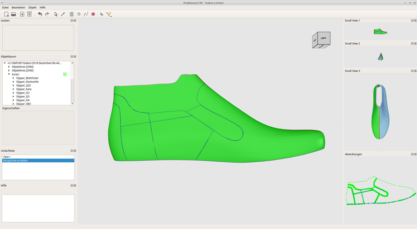Close the Leisten panel
Viewport: 417px width, 229px height.
coord(75,21)
